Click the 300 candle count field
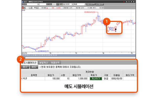 34,8
